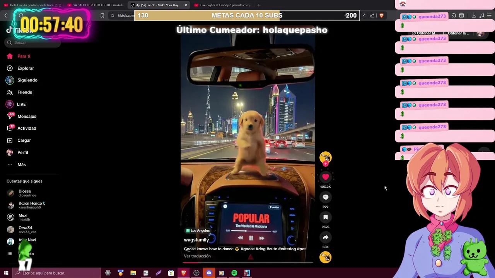Image resolution: width=495 pixels, height=278 pixels.
Task: Expand the Más options menu
Action: tap(16, 164)
